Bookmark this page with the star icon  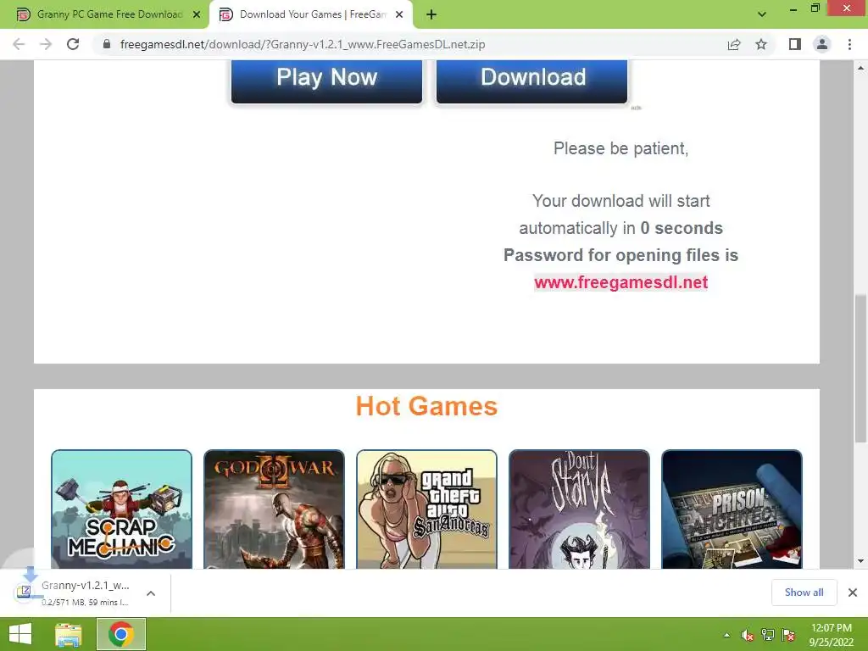pos(761,44)
